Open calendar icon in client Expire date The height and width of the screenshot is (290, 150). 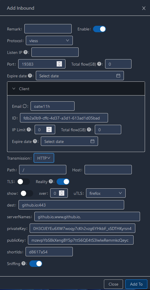(x=92, y=141)
